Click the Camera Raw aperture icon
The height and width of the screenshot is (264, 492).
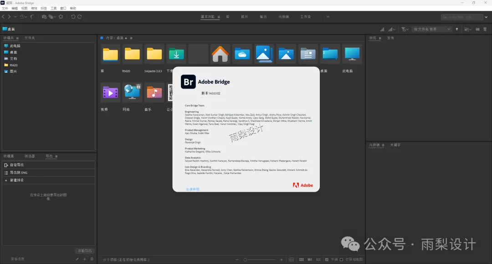click(61, 16)
